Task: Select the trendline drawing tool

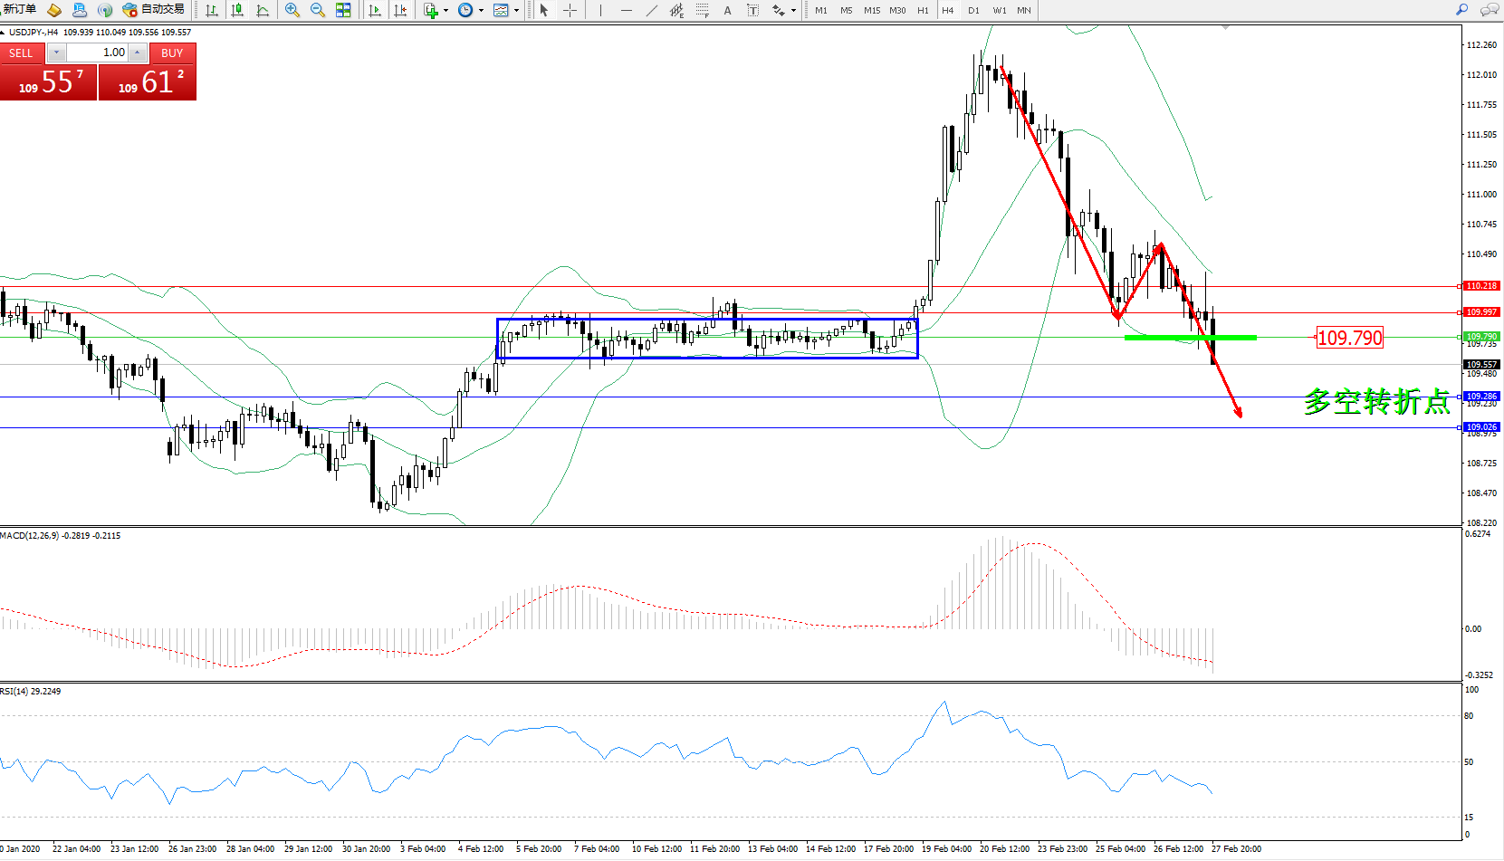Action: tap(652, 10)
